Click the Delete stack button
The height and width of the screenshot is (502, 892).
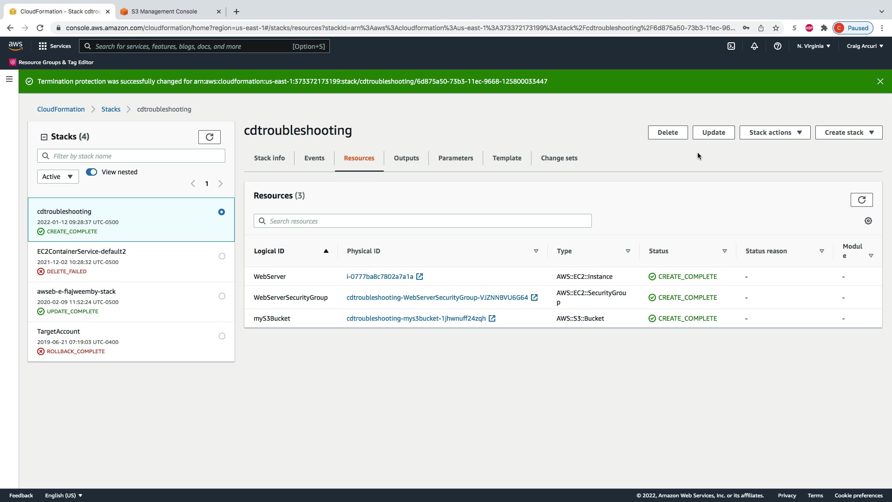668,132
